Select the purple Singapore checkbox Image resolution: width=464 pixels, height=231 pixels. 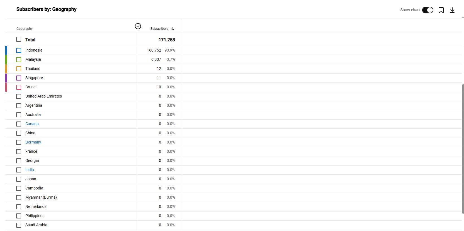(x=19, y=78)
